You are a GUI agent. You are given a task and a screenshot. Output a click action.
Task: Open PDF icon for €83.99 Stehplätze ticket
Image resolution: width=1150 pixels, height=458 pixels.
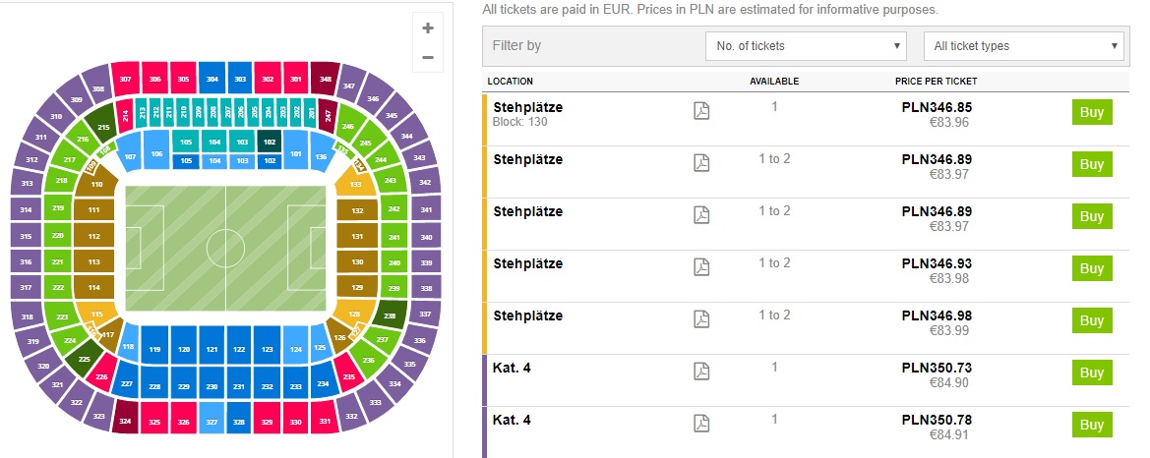pyautogui.click(x=701, y=318)
